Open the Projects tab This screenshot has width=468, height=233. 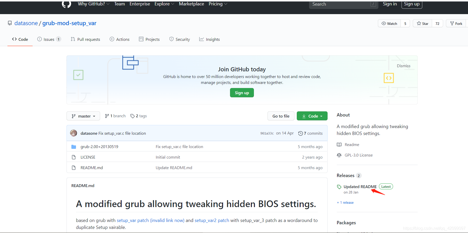(x=149, y=39)
